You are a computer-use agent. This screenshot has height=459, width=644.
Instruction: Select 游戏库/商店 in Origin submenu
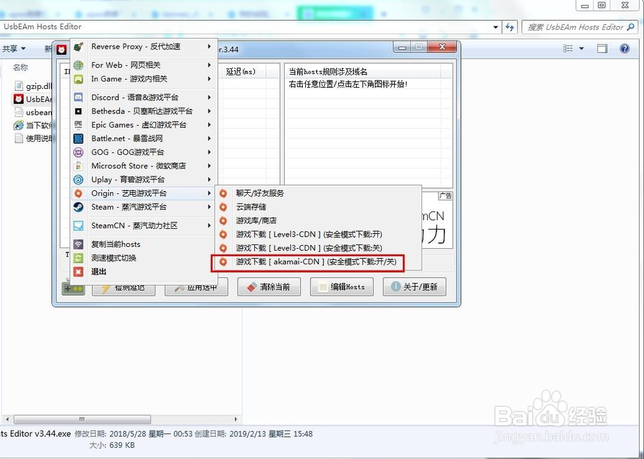click(318, 220)
